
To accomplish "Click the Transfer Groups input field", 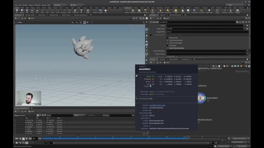I will 206,54.
